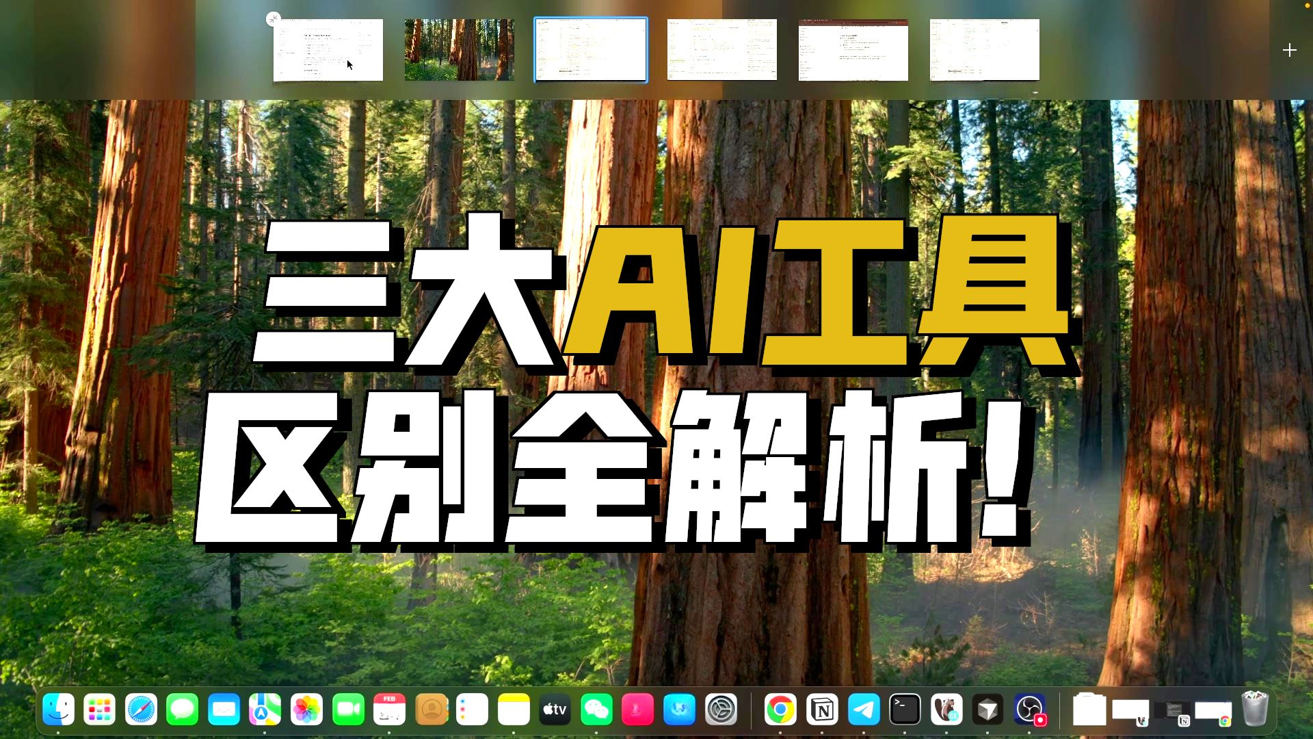1313x739 pixels.
Task: Launch Safari from the Dock
Action: tap(141, 710)
